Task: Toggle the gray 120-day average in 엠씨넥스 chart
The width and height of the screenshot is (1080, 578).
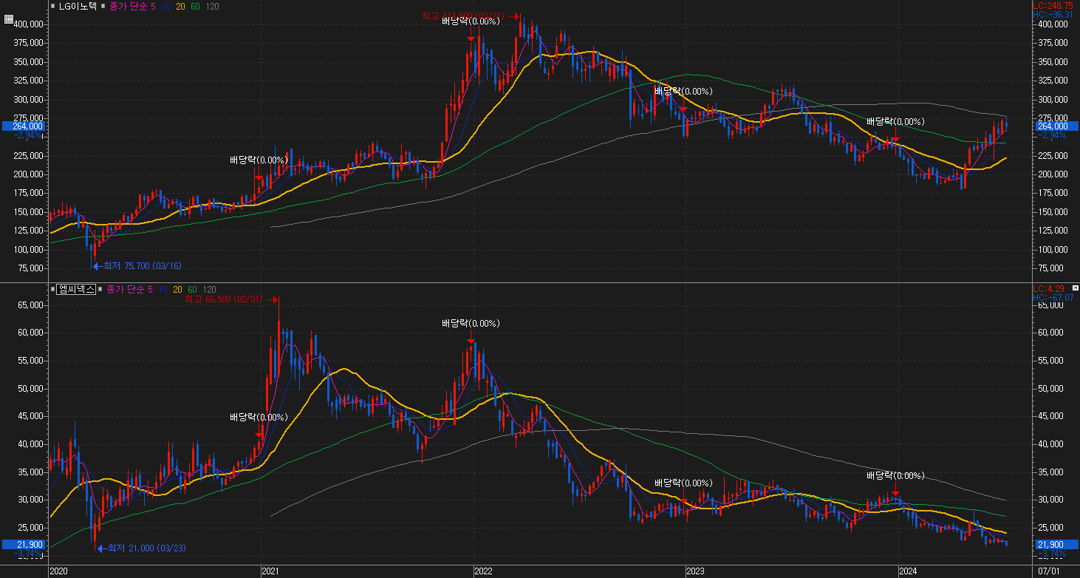Action: coord(210,289)
